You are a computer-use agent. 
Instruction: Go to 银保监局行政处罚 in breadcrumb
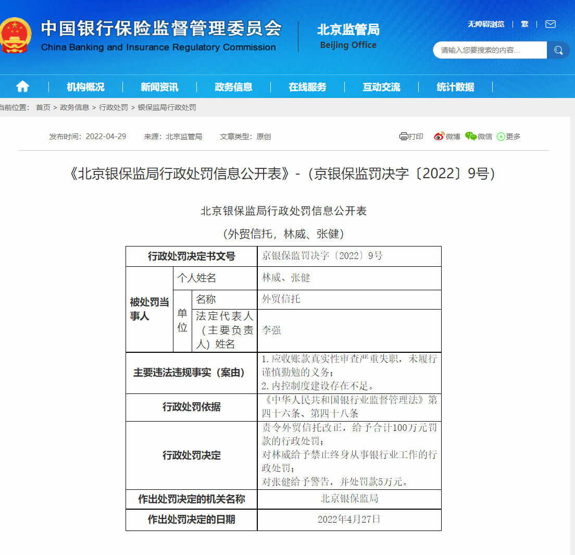(167, 107)
